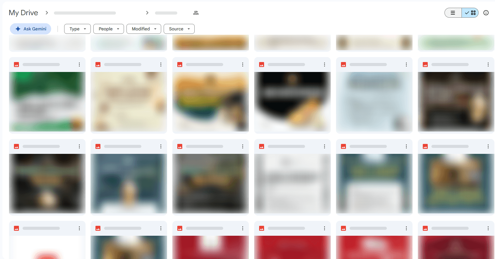Select the black semicircle image thumbnail

292,102
